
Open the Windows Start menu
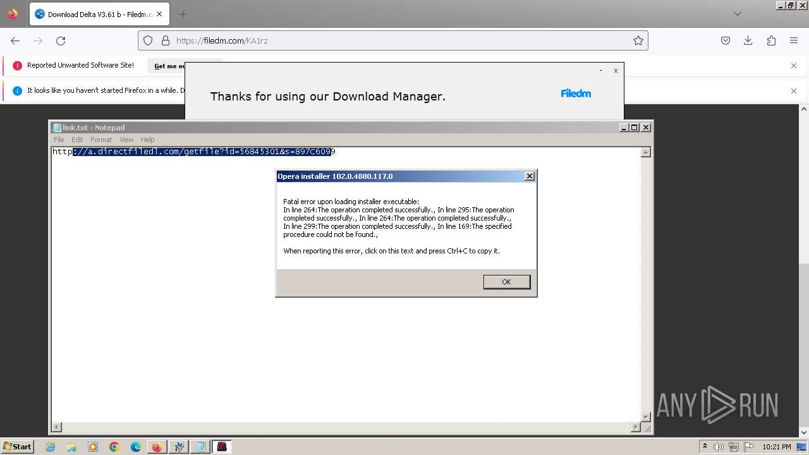coord(17,447)
